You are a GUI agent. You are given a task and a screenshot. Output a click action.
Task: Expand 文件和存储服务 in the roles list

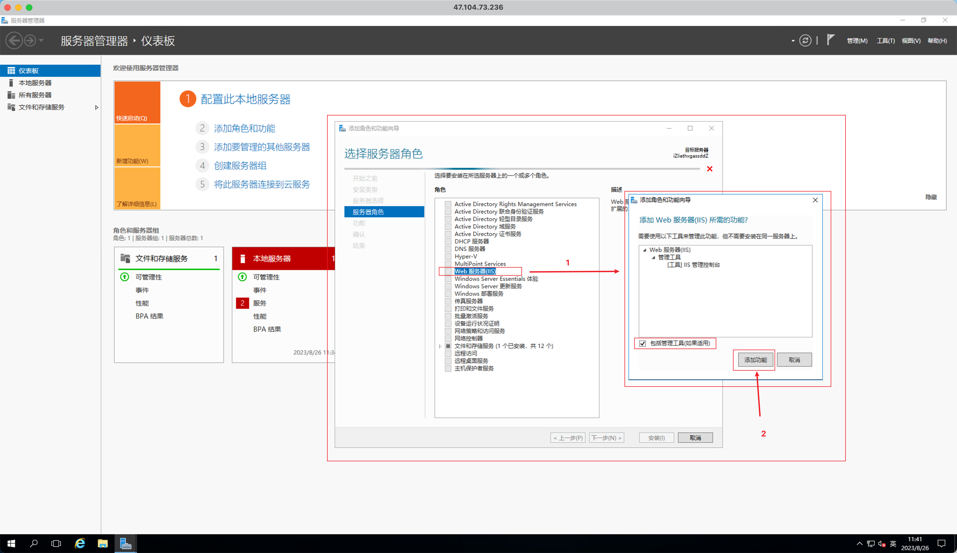440,346
